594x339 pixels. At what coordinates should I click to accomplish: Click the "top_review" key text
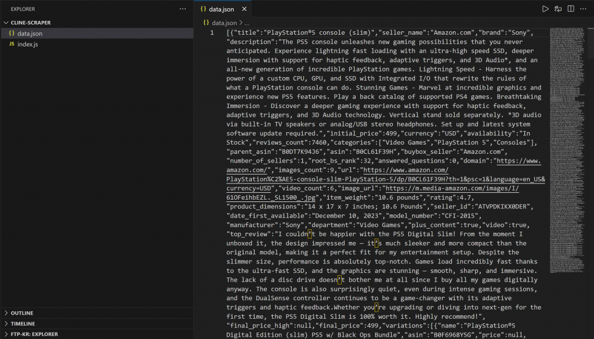click(x=248, y=234)
